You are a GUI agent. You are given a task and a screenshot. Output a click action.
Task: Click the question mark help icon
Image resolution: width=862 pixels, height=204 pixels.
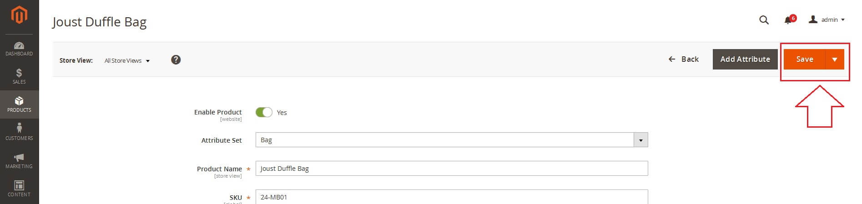[x=176, y=60]
